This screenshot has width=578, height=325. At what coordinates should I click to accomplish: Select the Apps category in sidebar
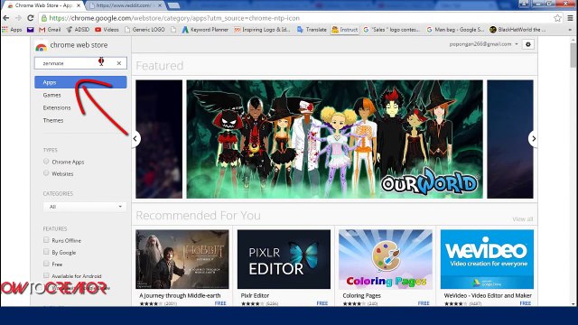pyautogui.click(x=80, y=82)
